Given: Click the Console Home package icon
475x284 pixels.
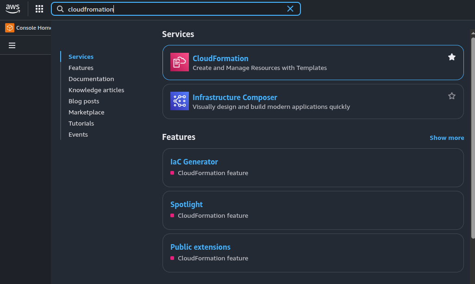Looking at the screenshot, I should pos(9,28).
